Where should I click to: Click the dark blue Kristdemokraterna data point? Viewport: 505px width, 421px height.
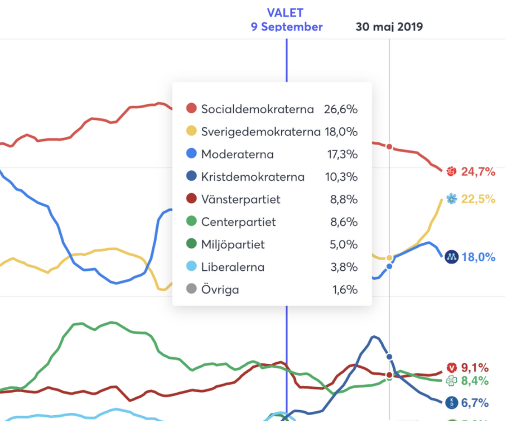click(389, 357)
